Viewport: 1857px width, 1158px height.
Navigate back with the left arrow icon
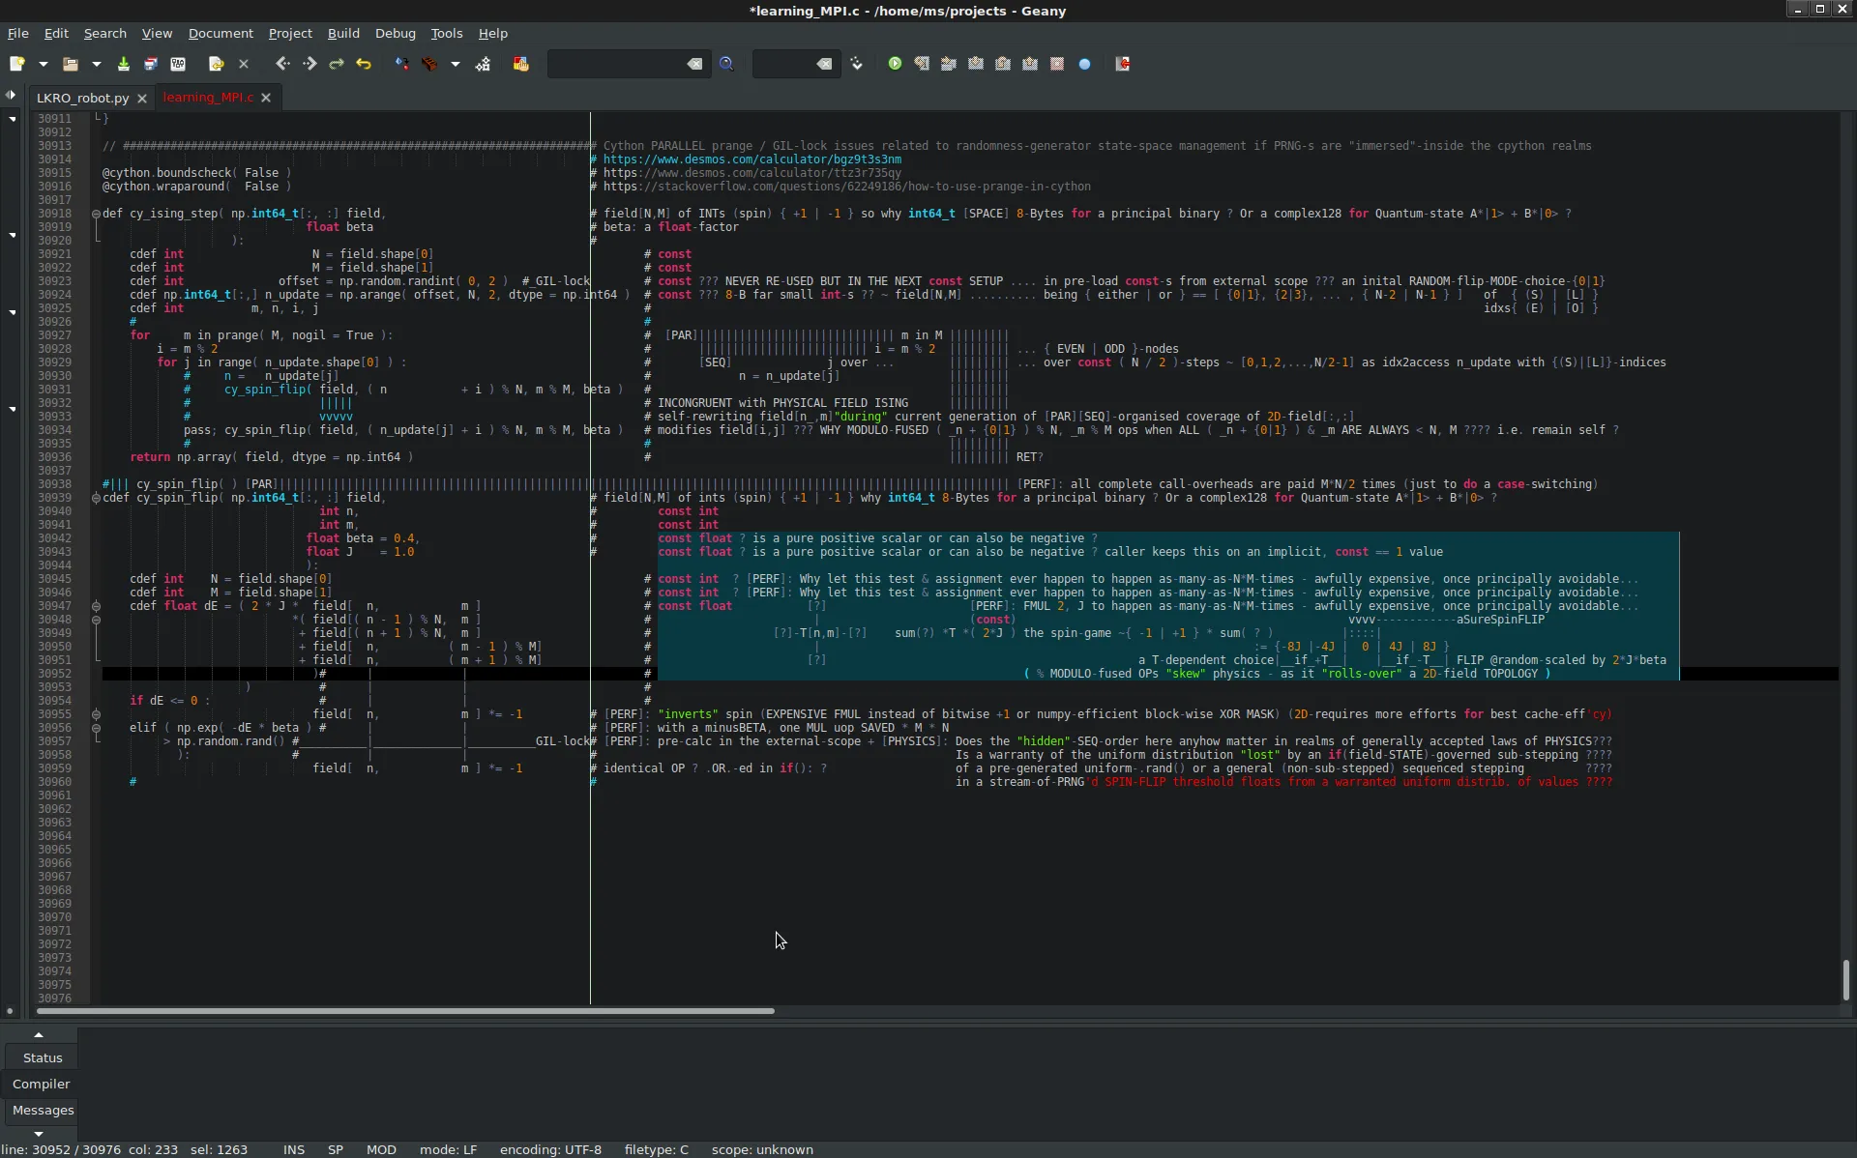point(282,64)
